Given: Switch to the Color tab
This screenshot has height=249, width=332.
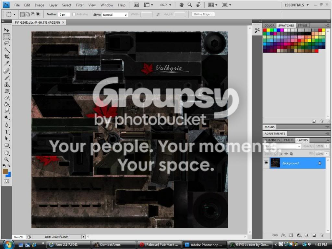Looking at the screenshot, I should tap(269, 25).
